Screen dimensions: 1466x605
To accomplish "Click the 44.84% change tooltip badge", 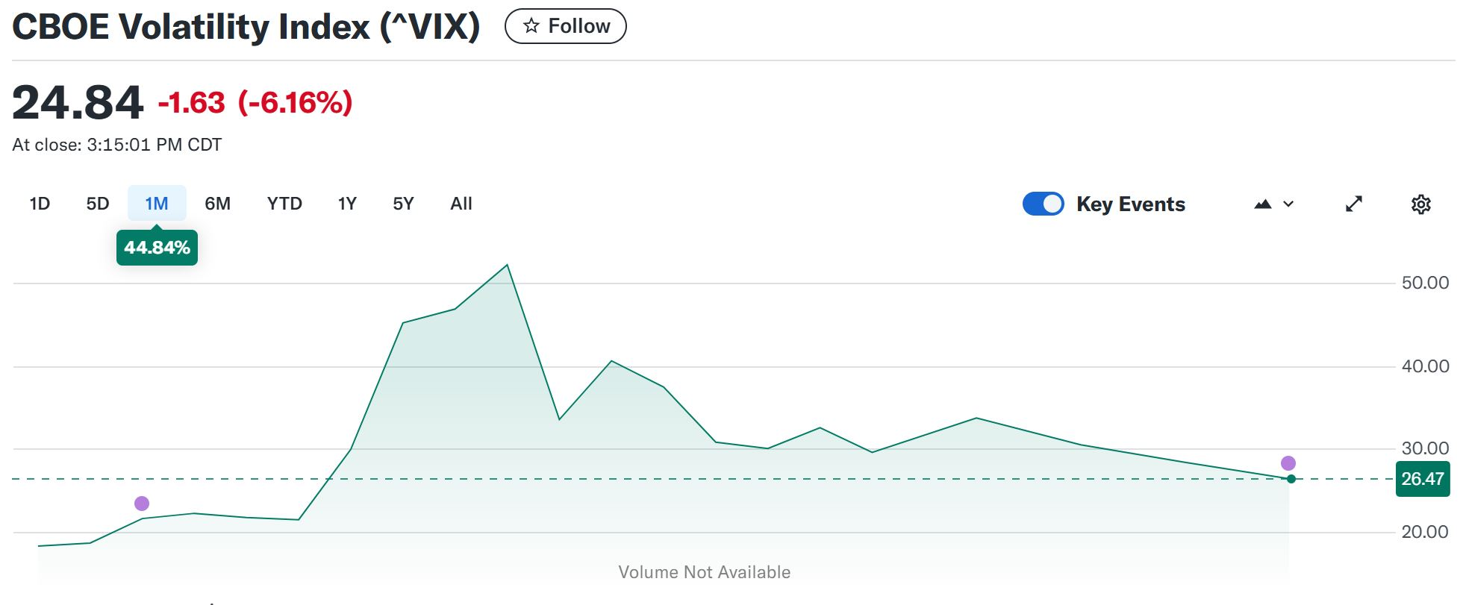I will pos(157,248).
